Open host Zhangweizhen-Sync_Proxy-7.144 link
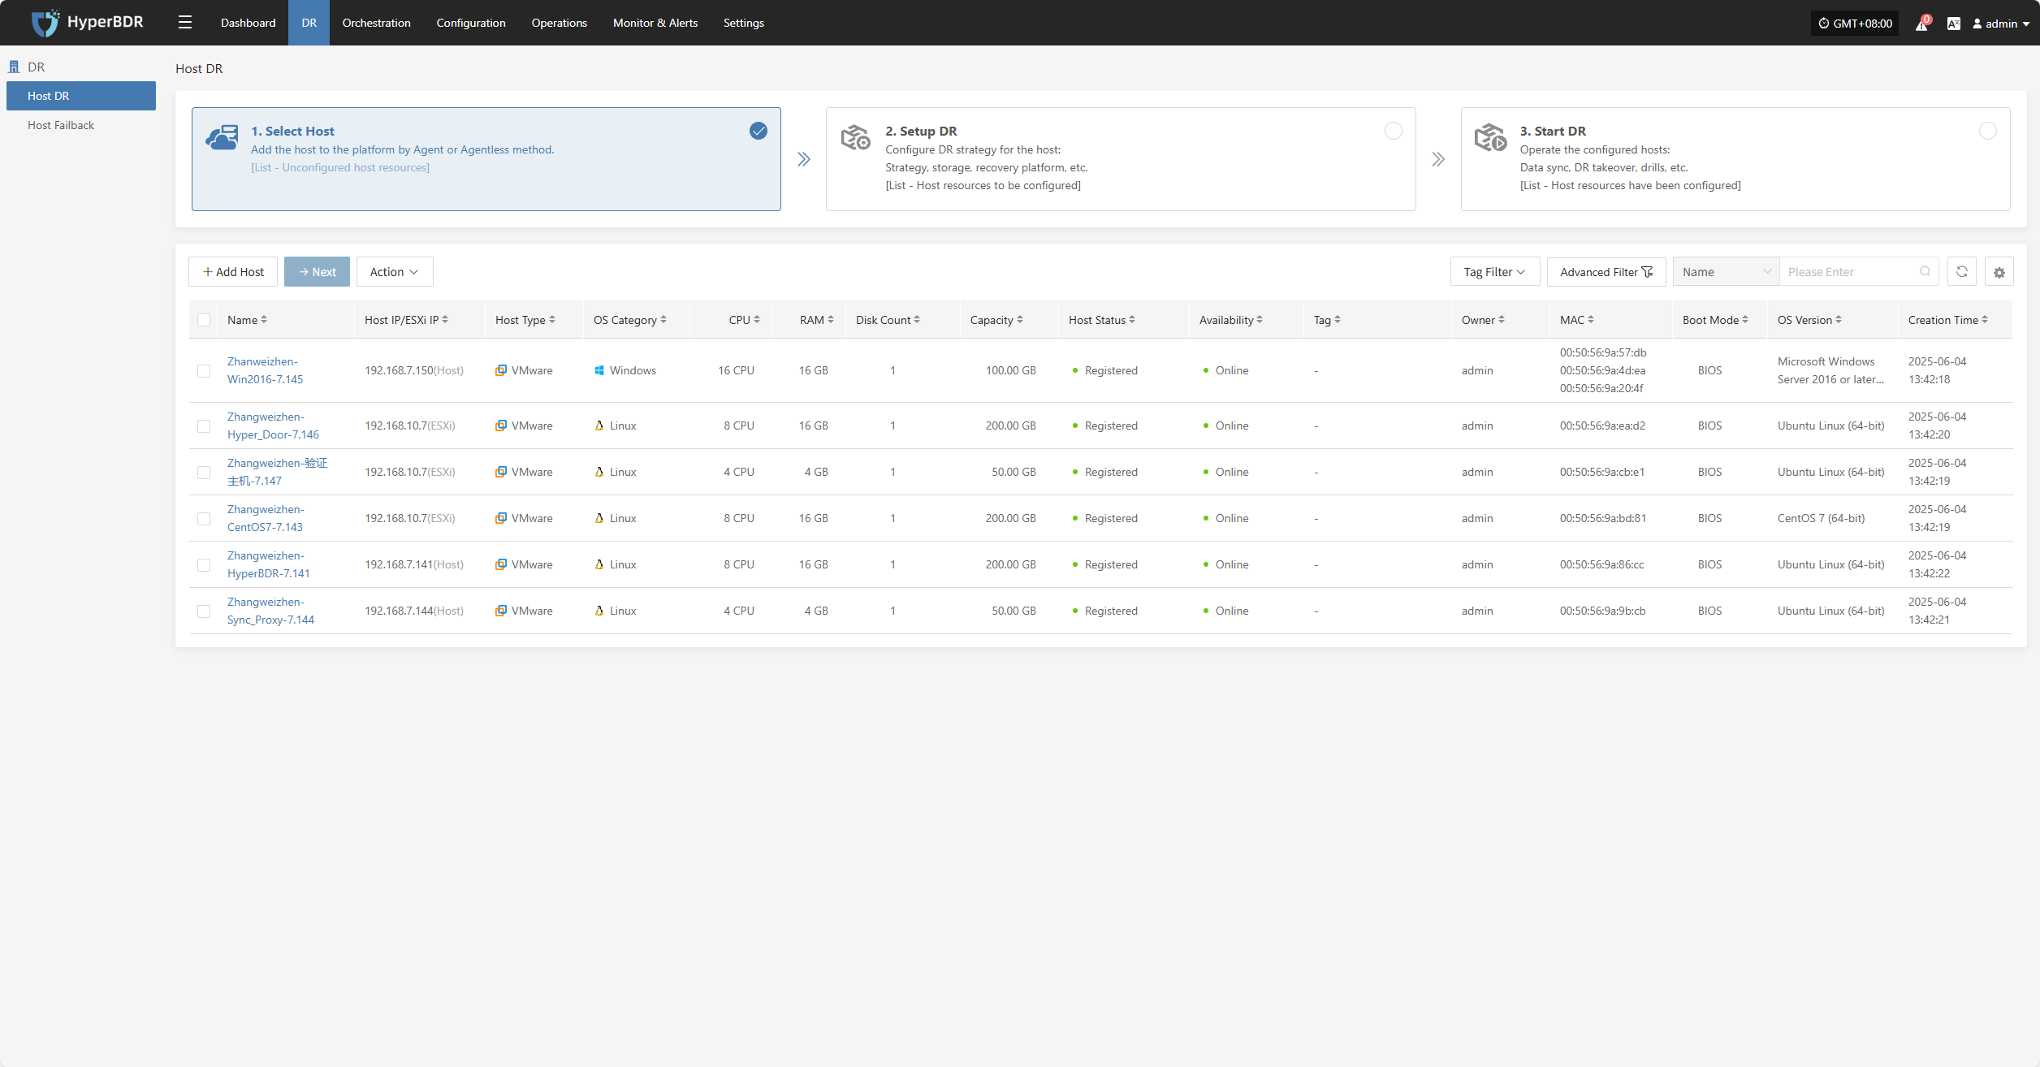Screen dimensions: 2040x1067 coord(270,611)
